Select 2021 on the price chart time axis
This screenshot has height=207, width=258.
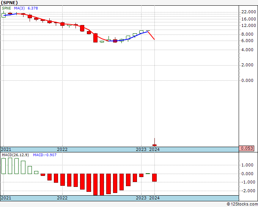point(6,149)
